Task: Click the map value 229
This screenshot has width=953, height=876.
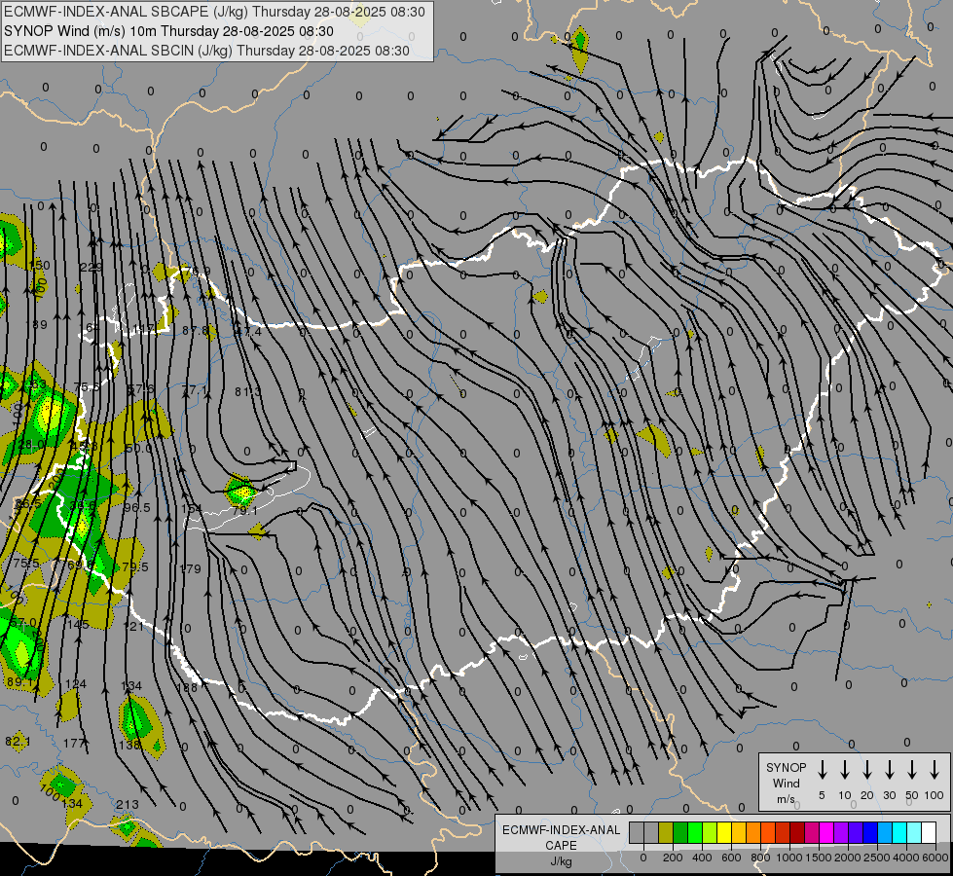Action: click(x=92, y=267)
